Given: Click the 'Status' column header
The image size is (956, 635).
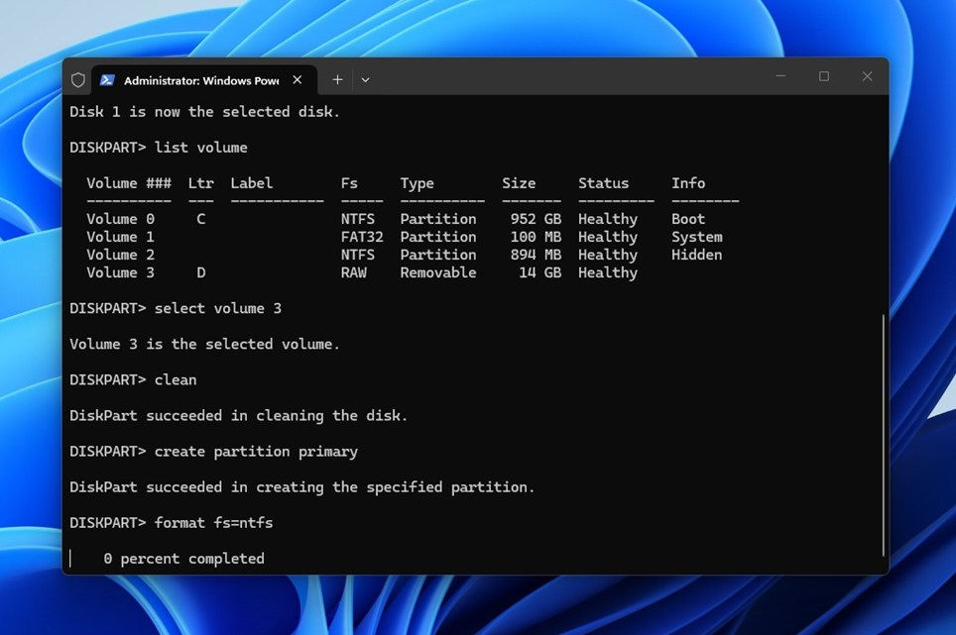Looking at the screenshot, I should click(603, 183).
